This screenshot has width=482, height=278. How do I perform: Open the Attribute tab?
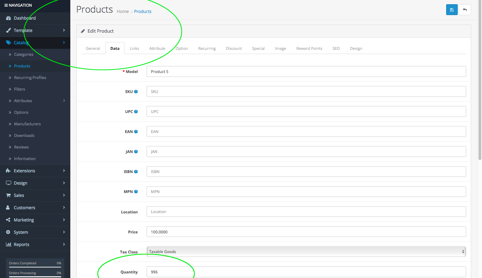coord(157,48)
